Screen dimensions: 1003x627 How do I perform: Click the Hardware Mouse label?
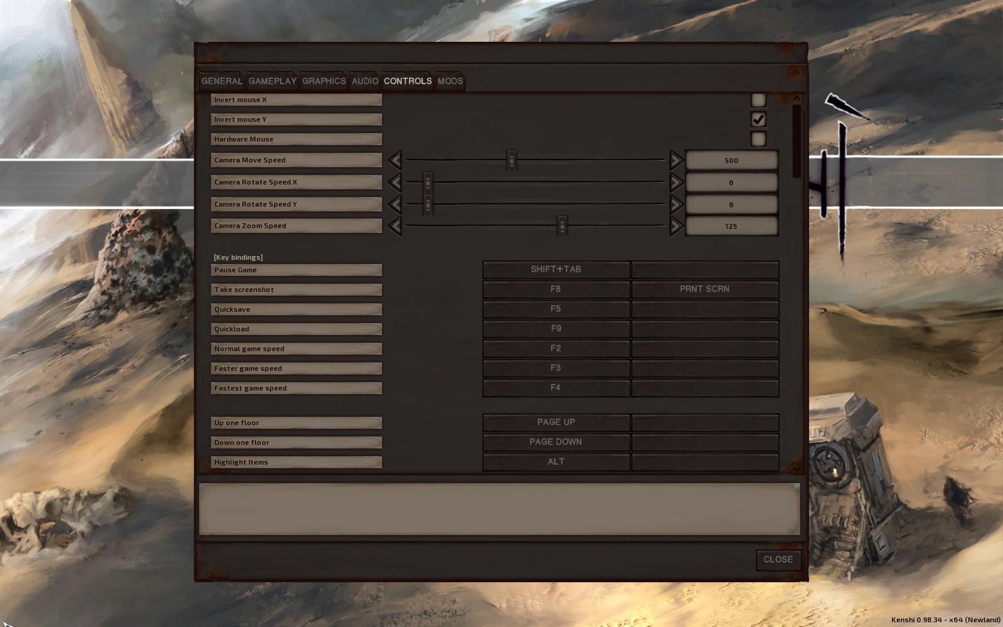coord(296,139)
